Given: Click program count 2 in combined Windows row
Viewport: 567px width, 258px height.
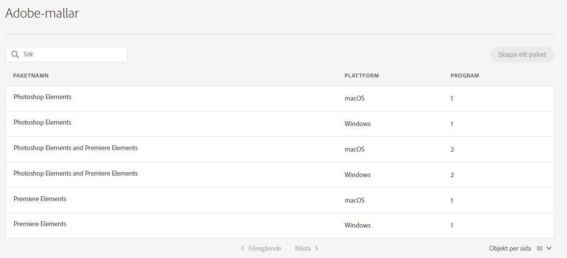Looking at the screenshot, I should click(452, 175).
